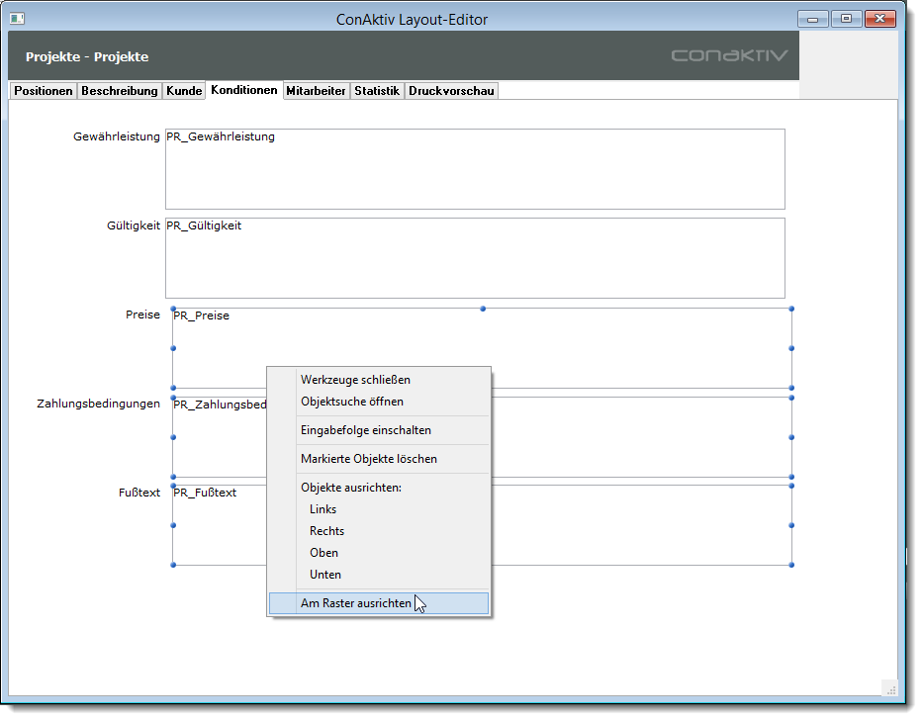The height and width of the screenshot is (720, 922).
Task: Align objects 'Links' via context menu
Action: click(x=323, y=509)
